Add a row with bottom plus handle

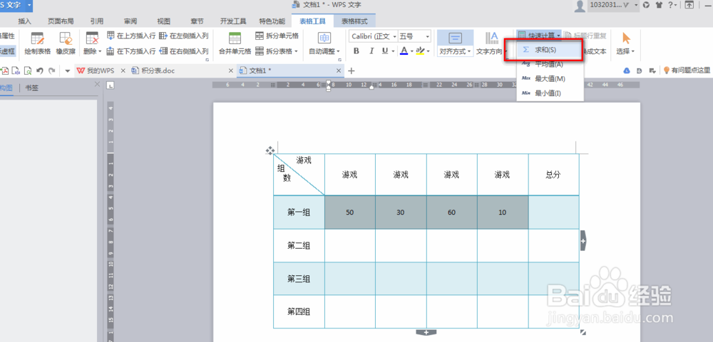[426, 333]
